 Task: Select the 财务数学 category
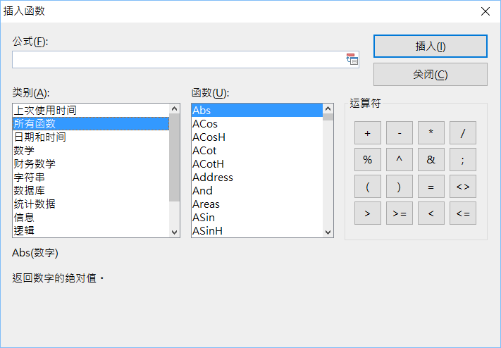(35, 164)
